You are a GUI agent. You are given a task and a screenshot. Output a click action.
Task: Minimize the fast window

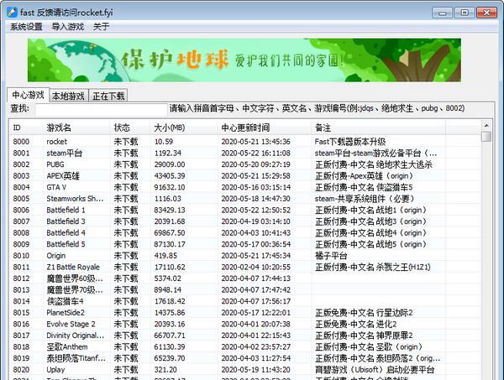click(x=443, y=13)
